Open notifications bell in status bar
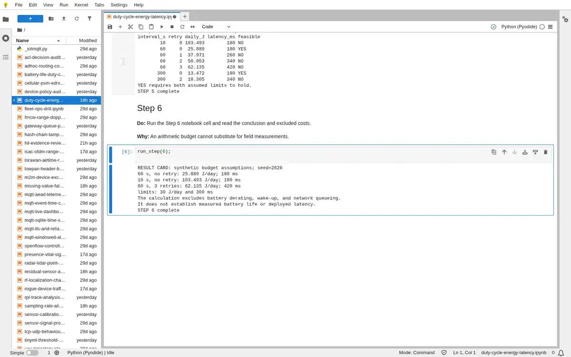Viewport: 571px width, 357px height. pos(562,353)
